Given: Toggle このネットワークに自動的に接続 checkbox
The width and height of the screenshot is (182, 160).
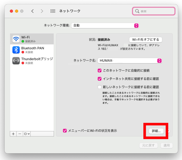Looking at the screenshot, I should pyautogui.click(x=99, y=71).
